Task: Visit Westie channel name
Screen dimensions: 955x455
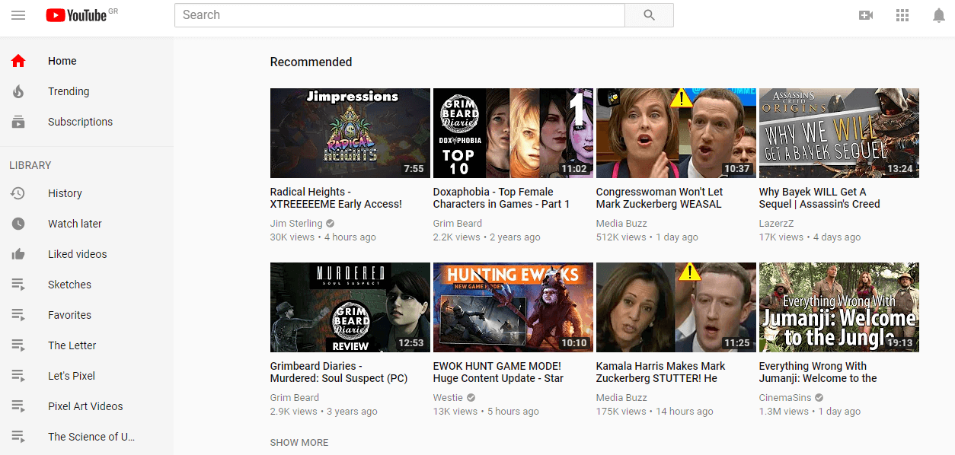Action: (448, 398)
